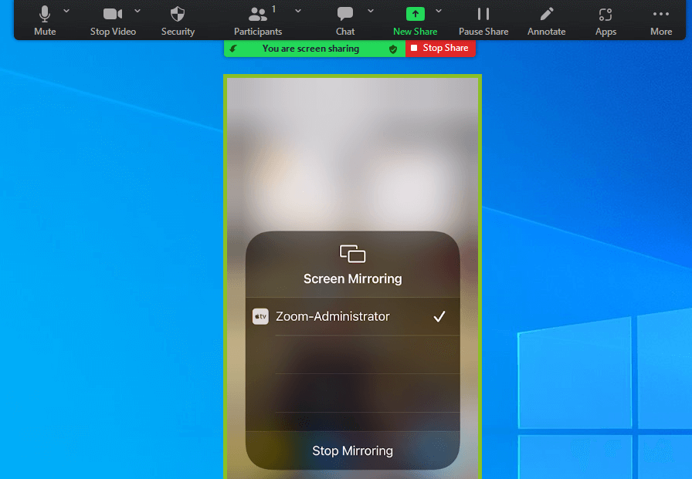Click the Screen Mirroring overlapping rectangles icon
Image resolution: width=692 pixels, height=479 pixels.
(x=352, y=254)
